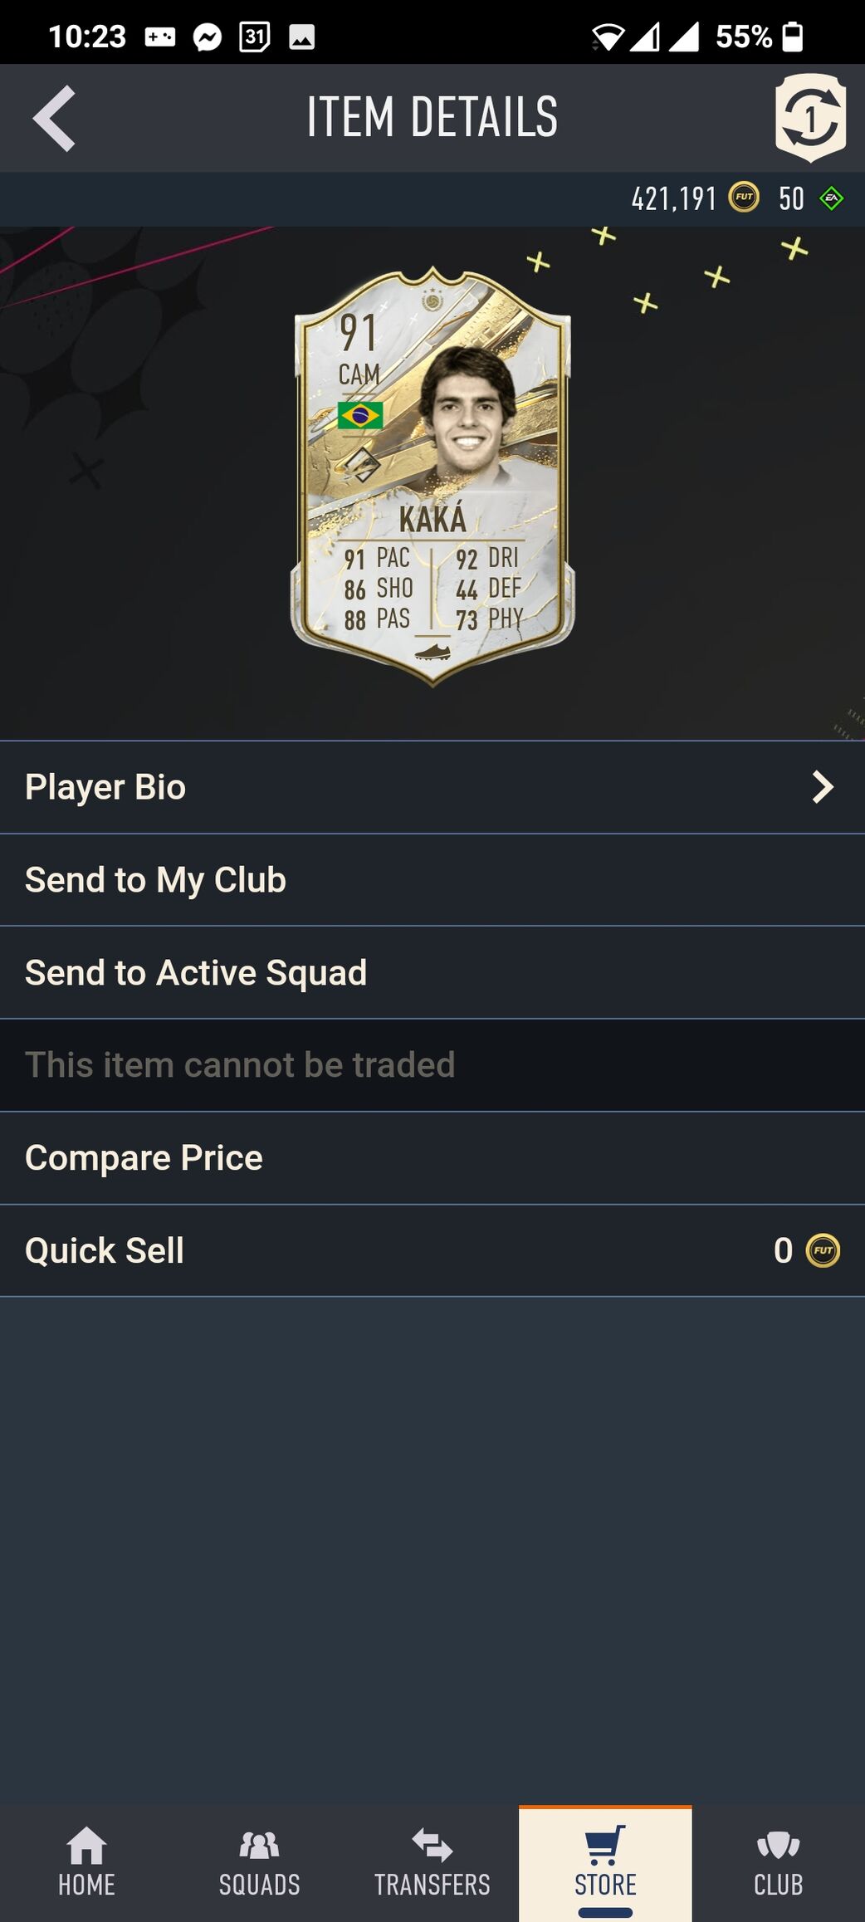Tap the Brazil flag on card
Image resolution: width=865 pixels, height=1922 pixels.
pyautogui.click(x=360, y=415)
